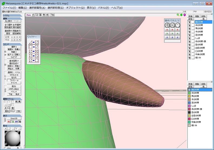The height and width of the screenshot is (150, 214).
Task: Toggle visibility of しっぽ object
Action: (x=190, y=38)
